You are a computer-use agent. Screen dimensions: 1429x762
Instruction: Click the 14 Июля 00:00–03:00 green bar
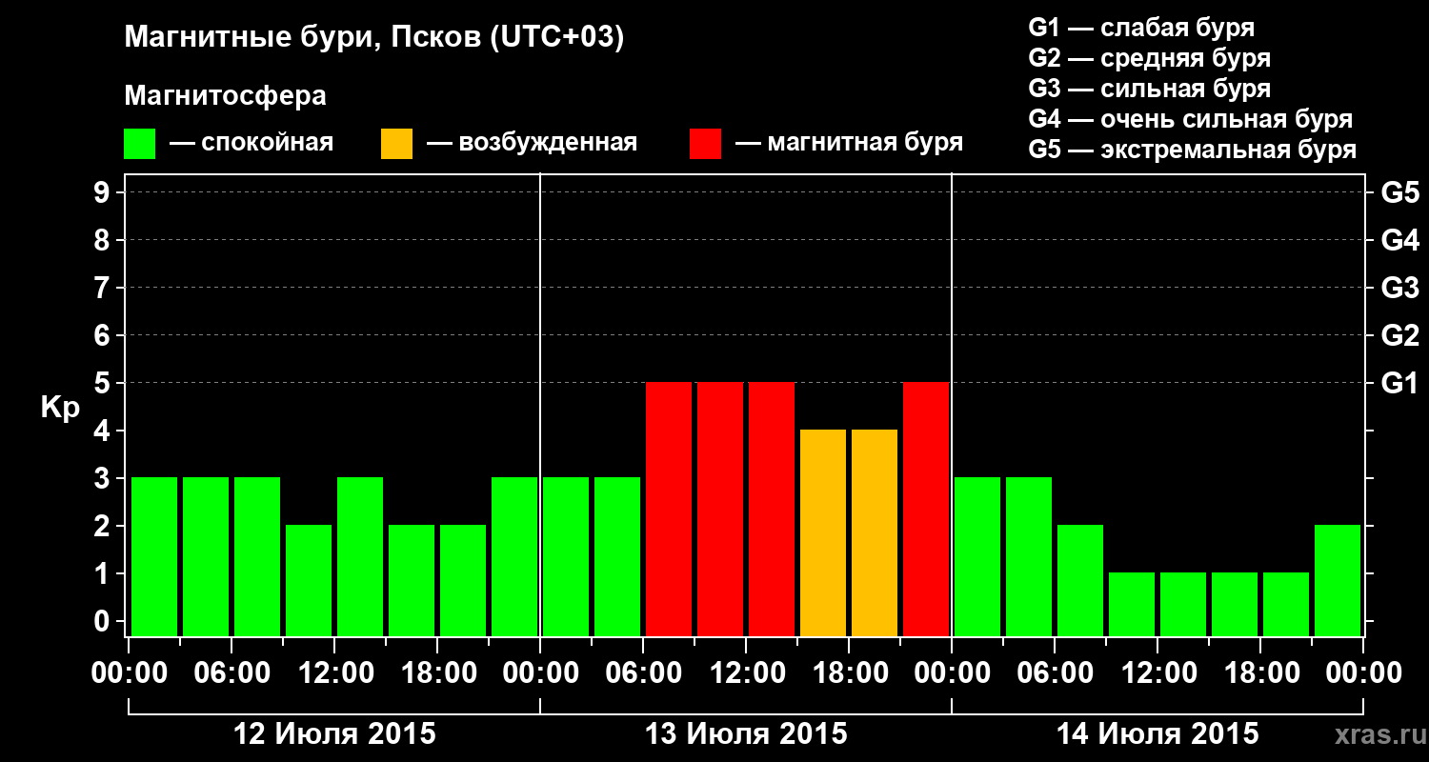click(977, 556)
